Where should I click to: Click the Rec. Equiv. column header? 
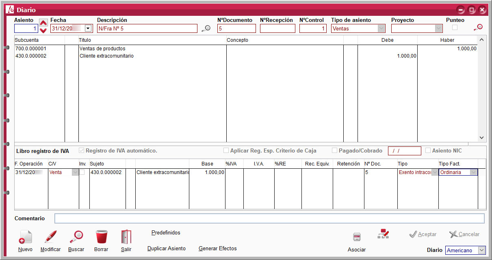(x=317, y=164)
